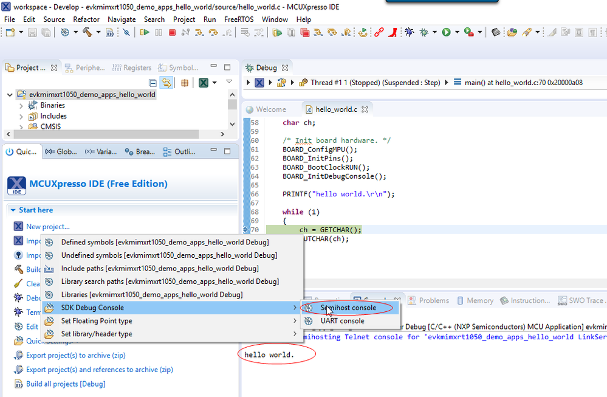Switch to the Welcome editor tab
The image size is (607, 397).
click(266, 109)
